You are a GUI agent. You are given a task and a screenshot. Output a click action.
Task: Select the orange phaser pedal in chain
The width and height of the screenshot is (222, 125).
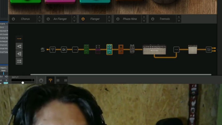click(x=121, y=49)
